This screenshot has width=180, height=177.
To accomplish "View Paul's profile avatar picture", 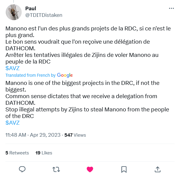I will [14, 12].
